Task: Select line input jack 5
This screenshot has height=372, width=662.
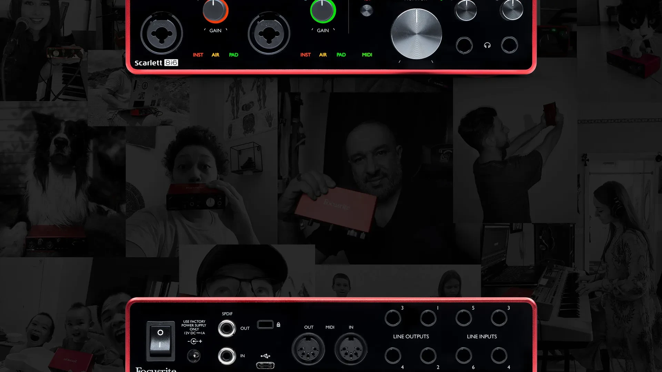Action: [x=464, y=318]
